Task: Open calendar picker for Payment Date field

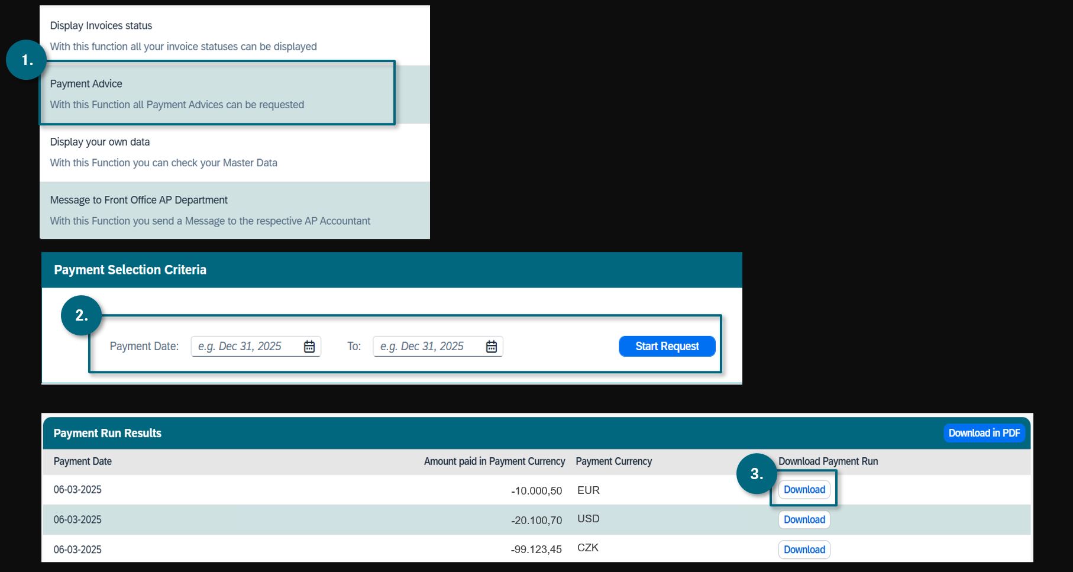Action: (309, 347)
